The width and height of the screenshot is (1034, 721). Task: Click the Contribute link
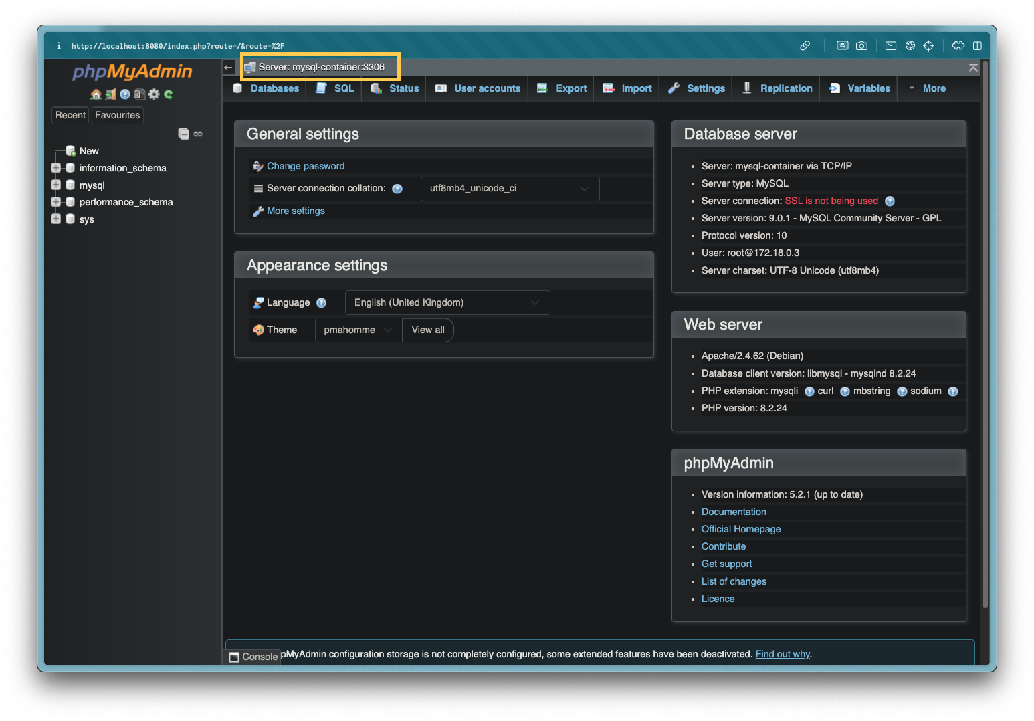point(724,546)
